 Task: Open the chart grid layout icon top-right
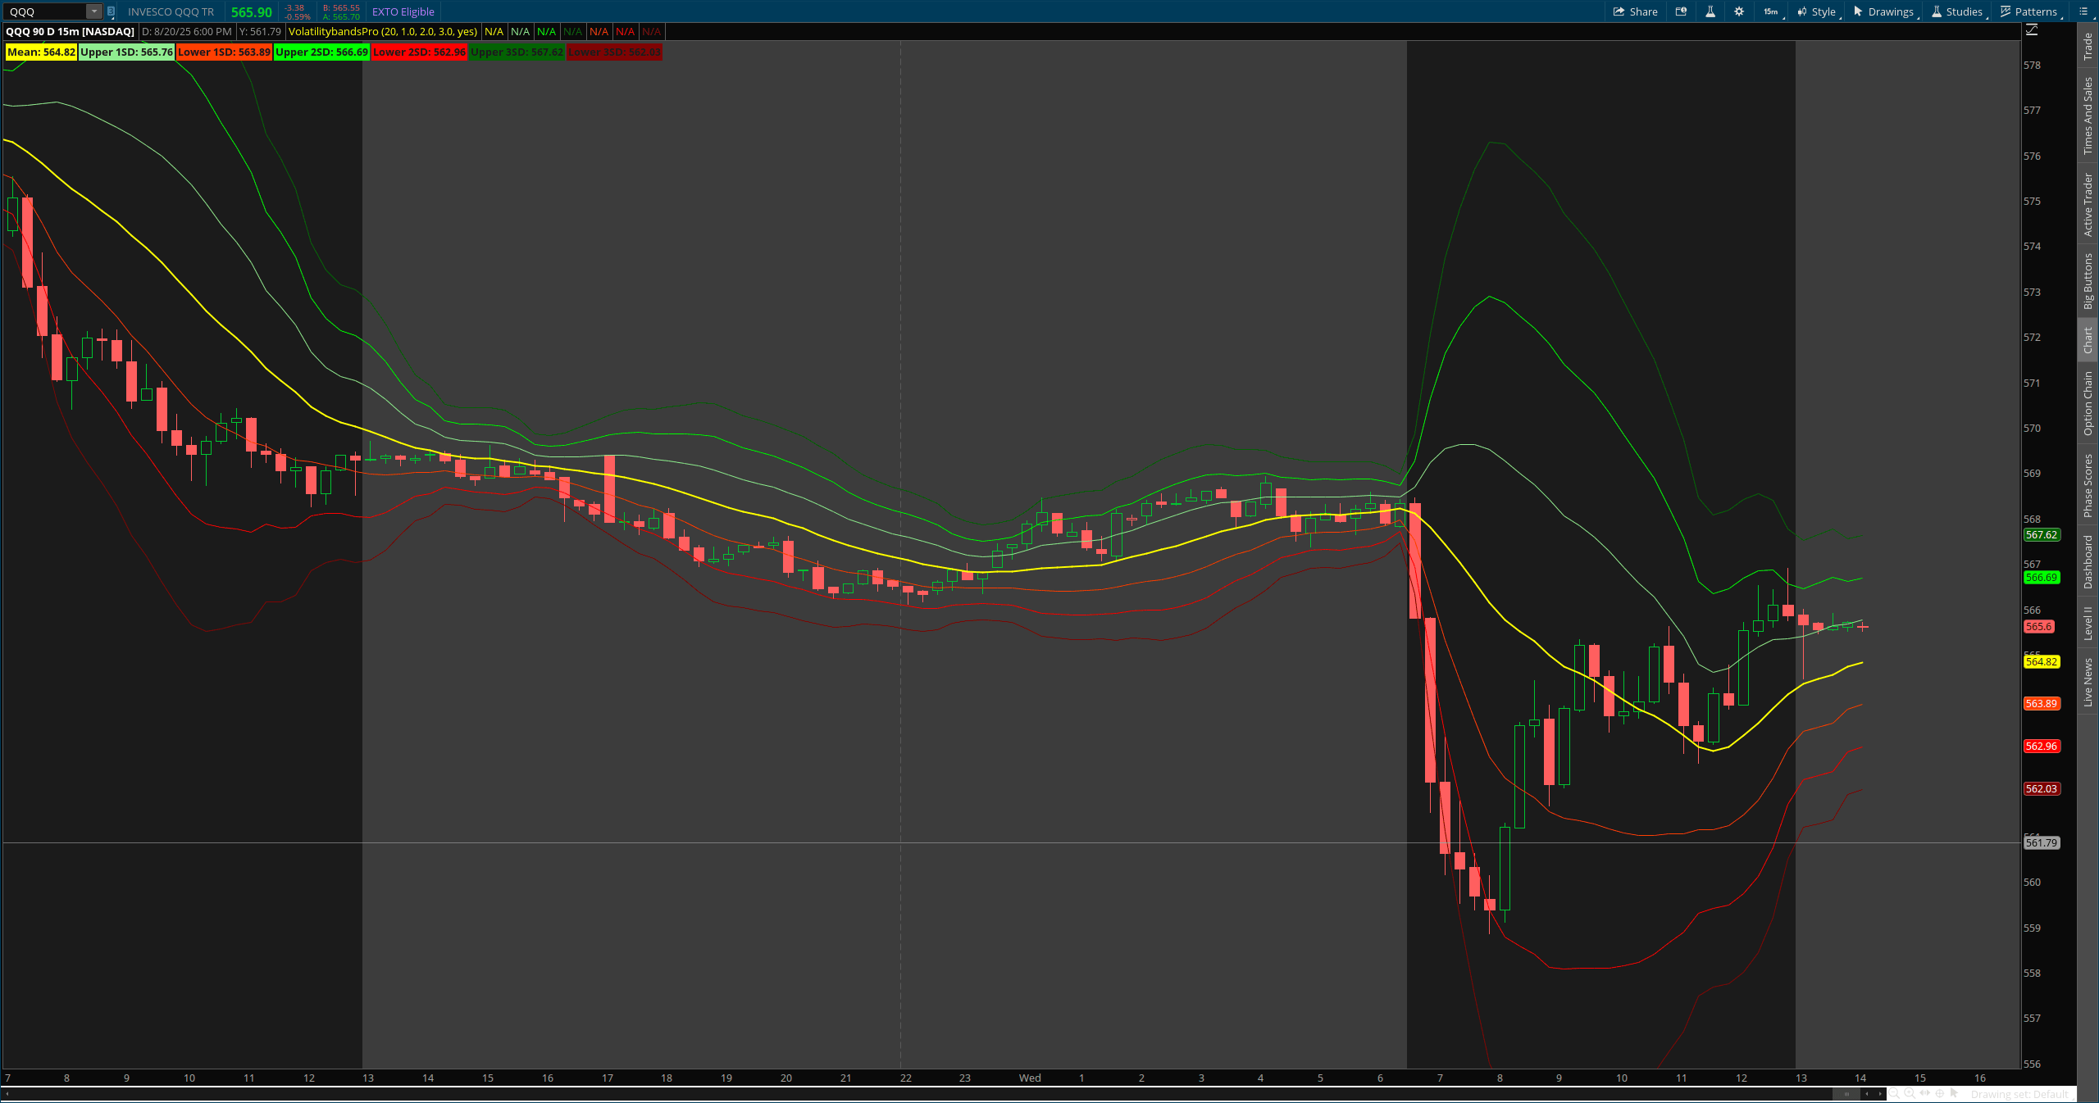[2084, 11]
